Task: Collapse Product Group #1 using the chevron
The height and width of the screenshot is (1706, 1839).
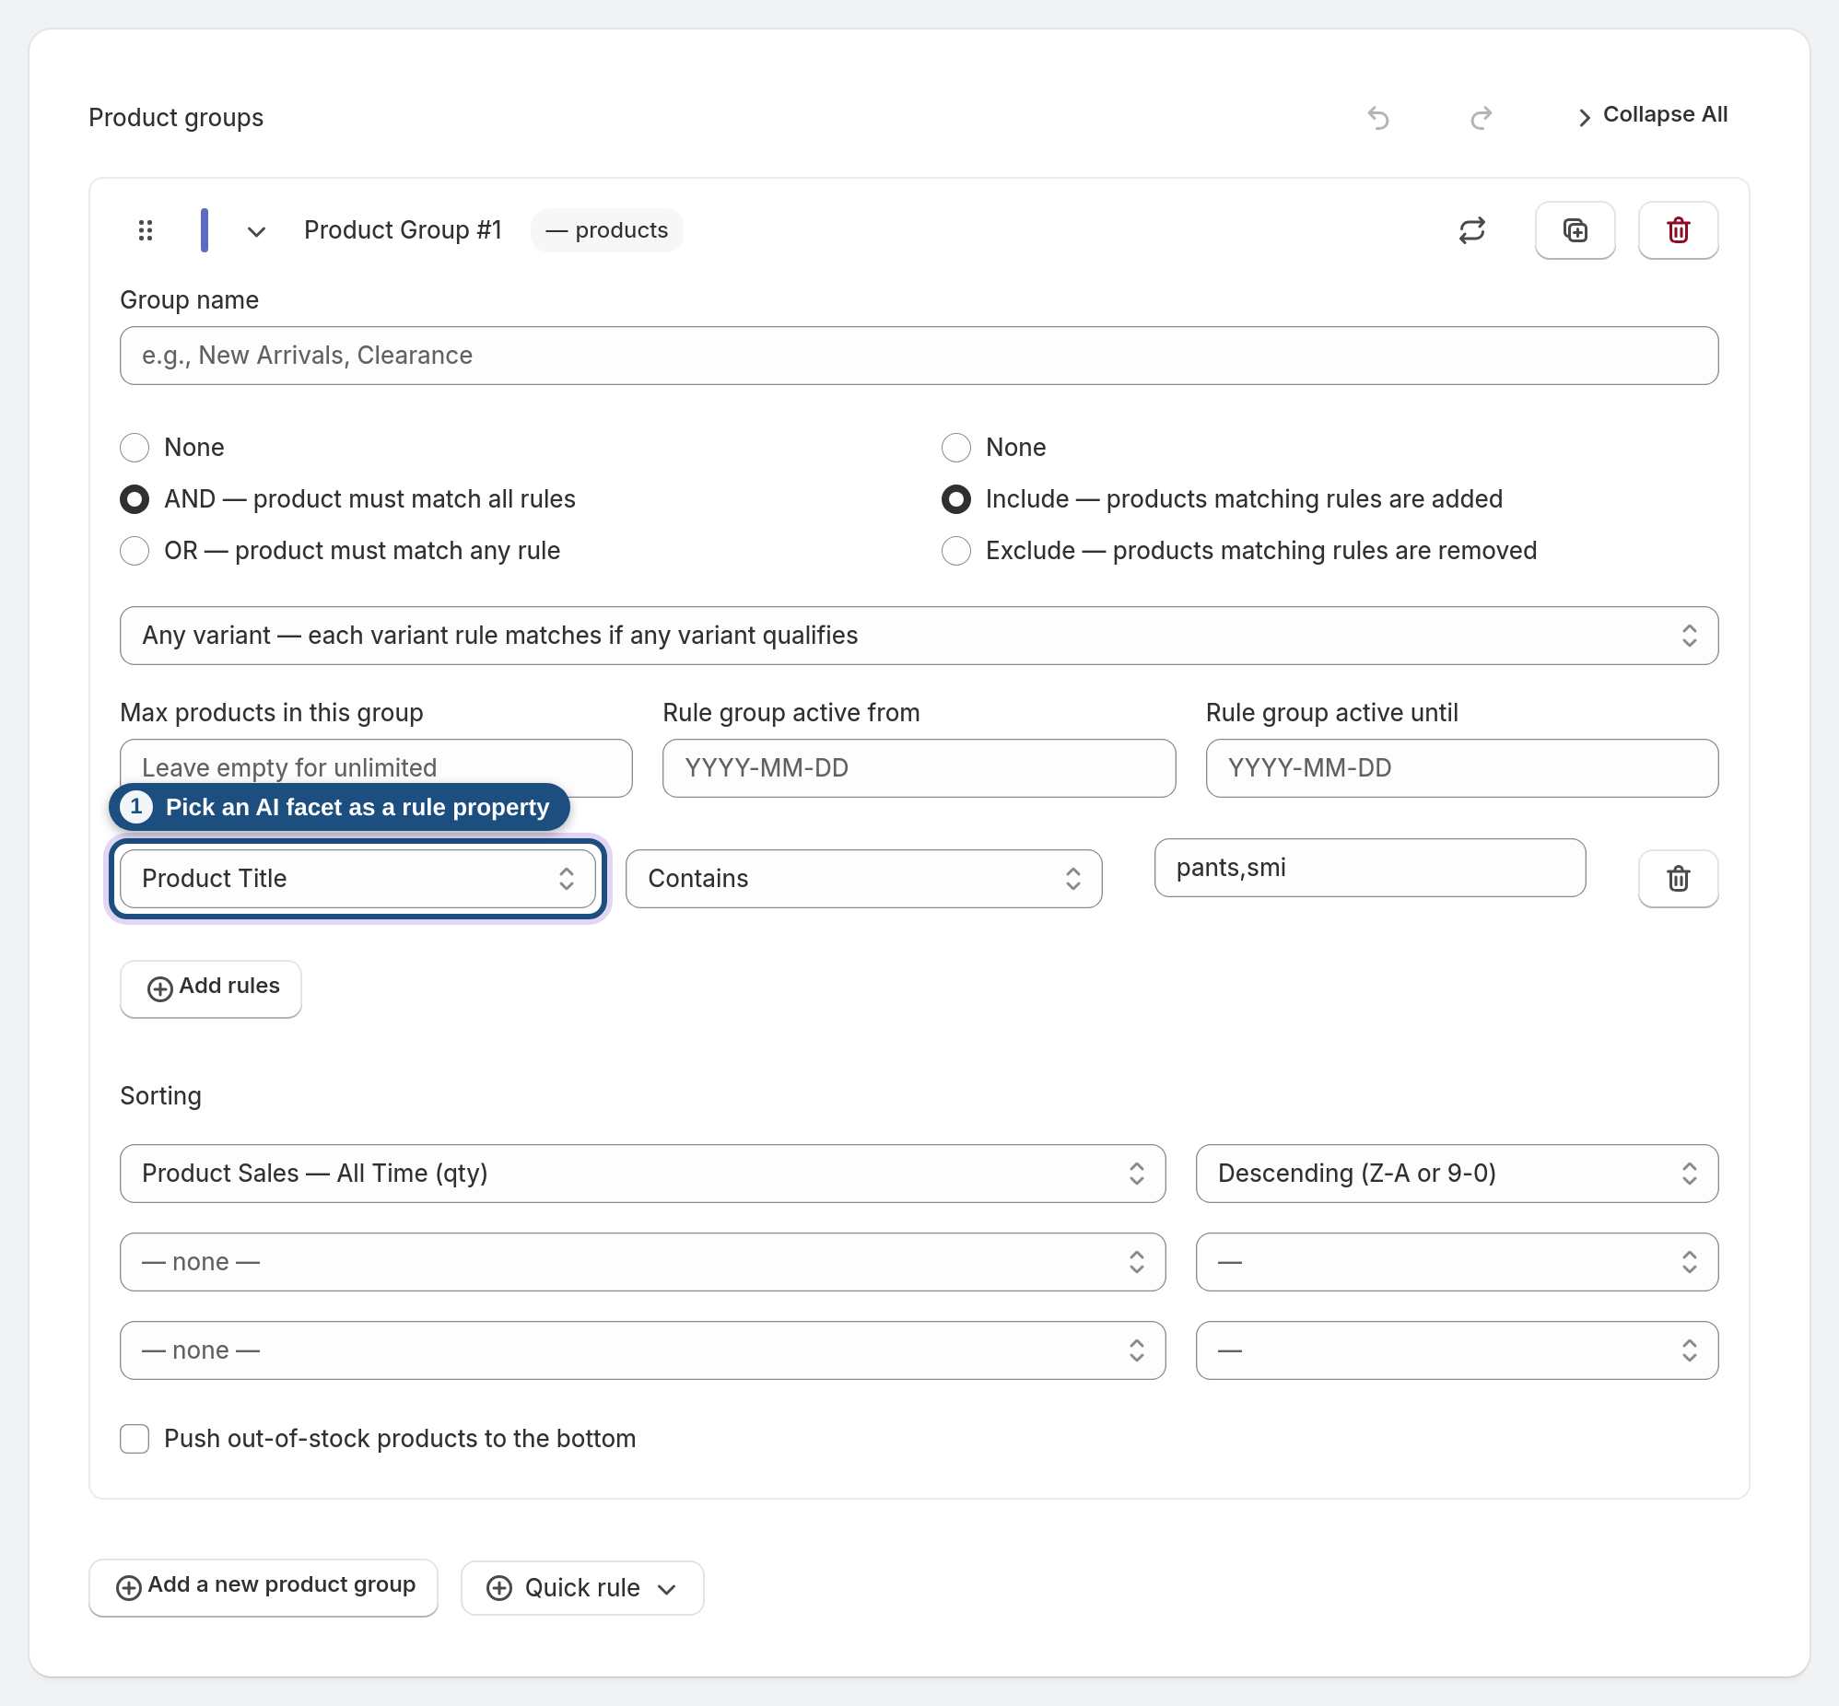Action: (257, 231)
